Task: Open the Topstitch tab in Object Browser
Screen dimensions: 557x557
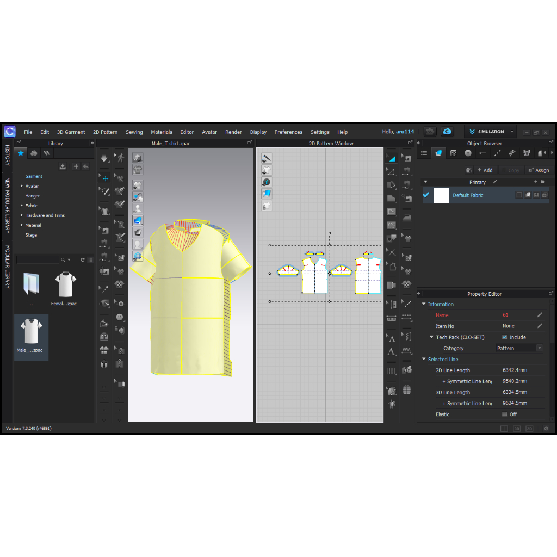Action: point(497,153)
